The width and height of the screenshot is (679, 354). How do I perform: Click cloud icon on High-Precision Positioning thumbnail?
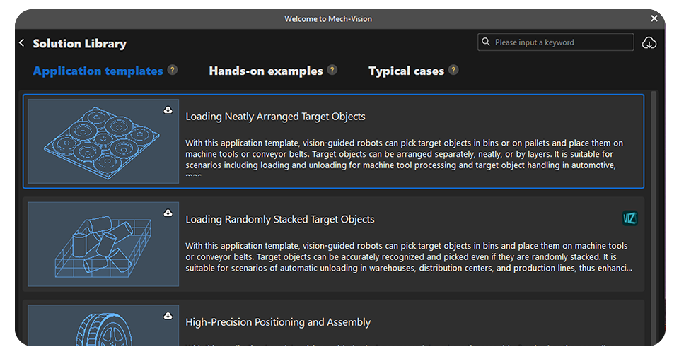point(168,315)
